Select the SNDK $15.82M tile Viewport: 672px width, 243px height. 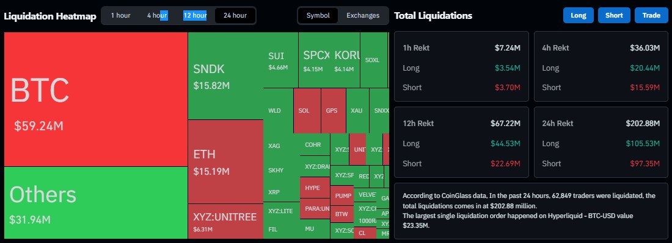coord(225,76)
